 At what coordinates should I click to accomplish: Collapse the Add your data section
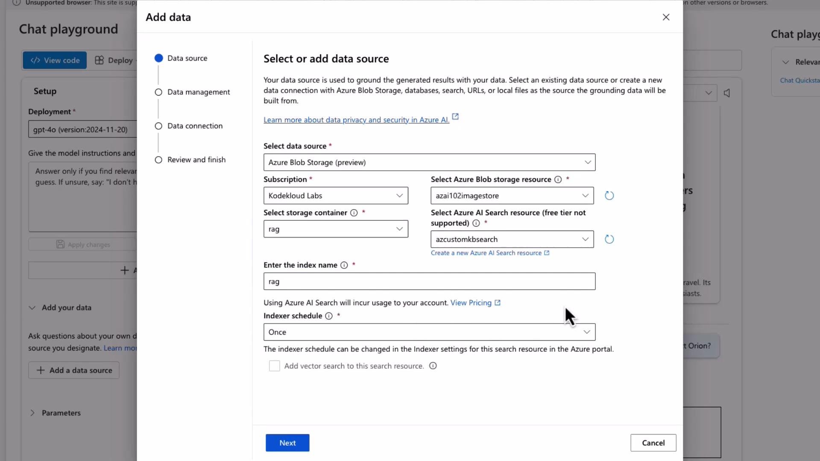click(x=32, y=308)
